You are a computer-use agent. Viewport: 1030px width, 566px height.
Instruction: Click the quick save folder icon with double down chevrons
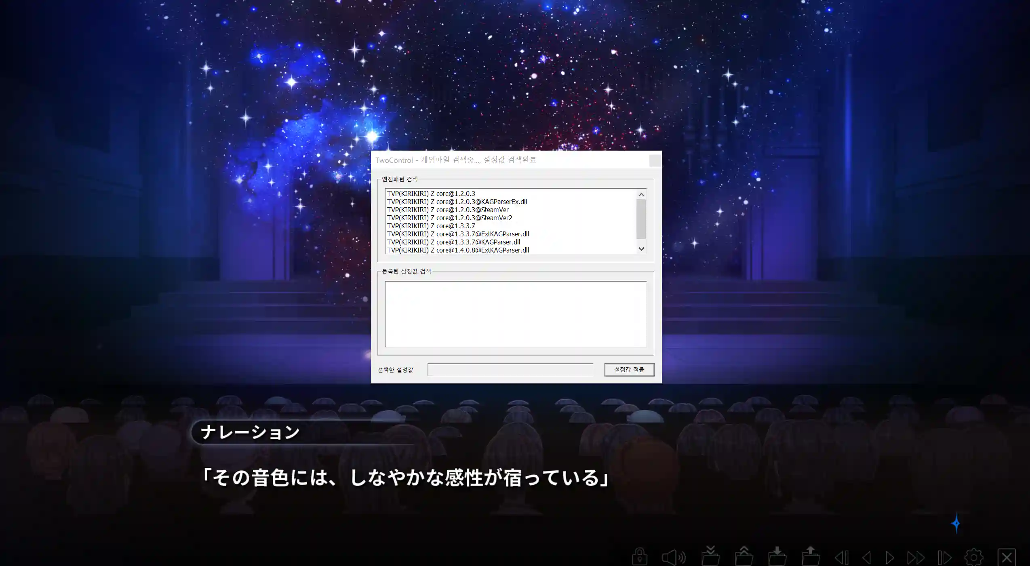pos(711,556)
